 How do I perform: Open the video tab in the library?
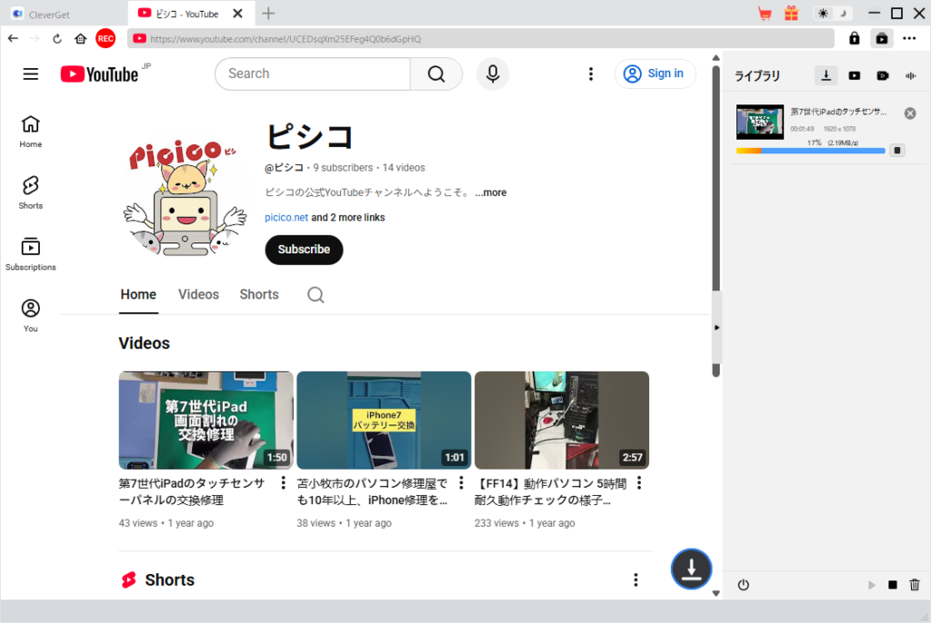[x=855, y=75]
